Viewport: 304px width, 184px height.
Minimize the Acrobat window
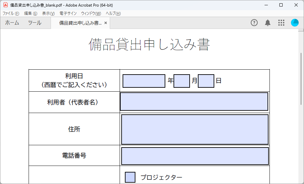point(266,5)
